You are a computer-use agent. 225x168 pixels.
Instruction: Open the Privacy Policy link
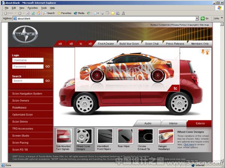pos(178,25)
